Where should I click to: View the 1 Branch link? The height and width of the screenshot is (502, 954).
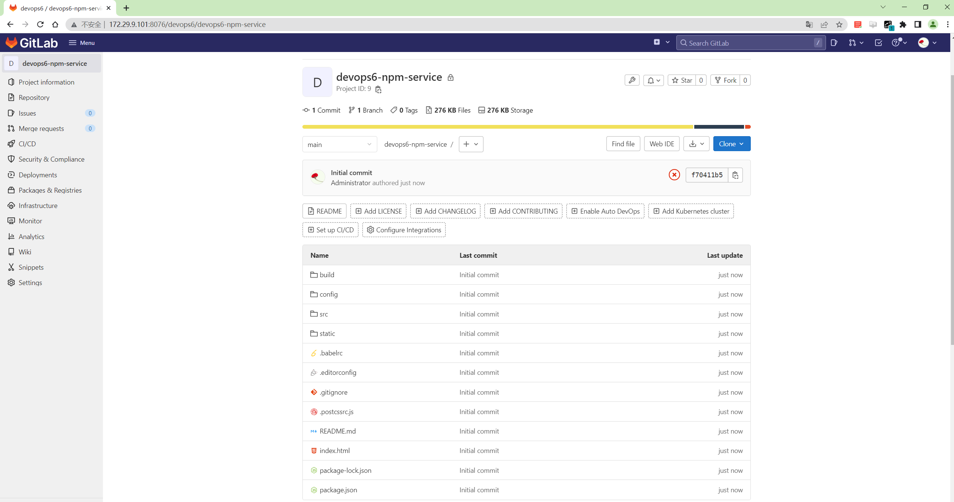(365, 110)
